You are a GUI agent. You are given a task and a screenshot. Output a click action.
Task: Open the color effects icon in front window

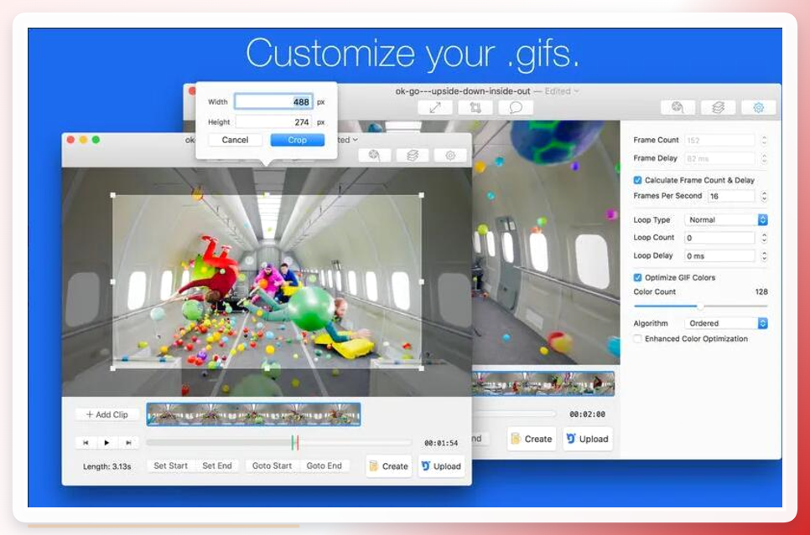tap(374, 155)
